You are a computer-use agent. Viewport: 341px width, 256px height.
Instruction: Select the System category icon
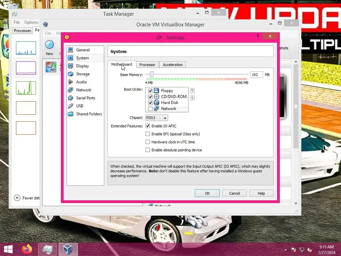(x=71, y=58)
